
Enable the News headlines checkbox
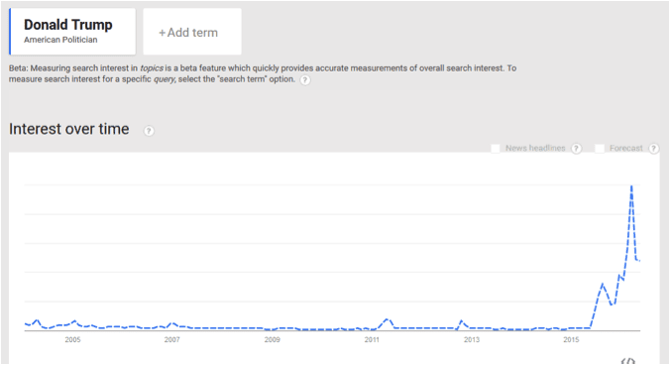(x=496, y=148)
